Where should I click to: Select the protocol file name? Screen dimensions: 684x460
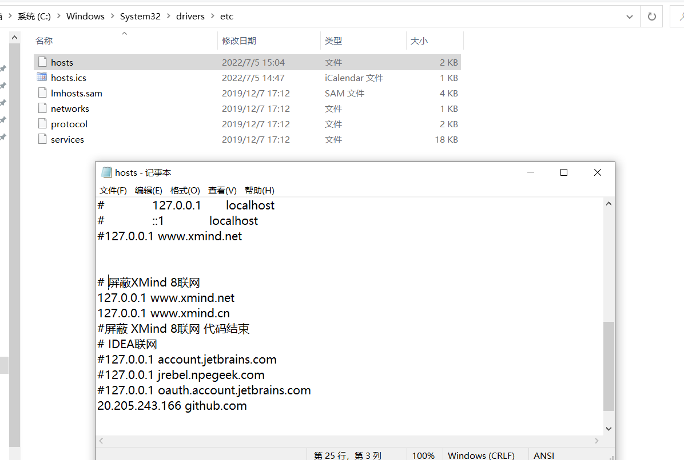tap(69, 124)
